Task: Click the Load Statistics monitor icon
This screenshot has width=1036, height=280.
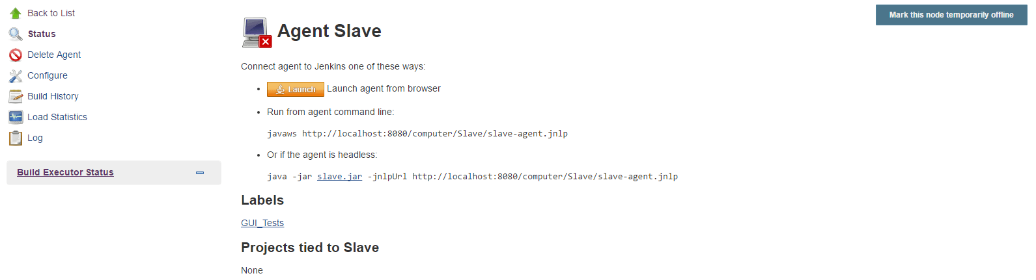Action: coord(16,117)
